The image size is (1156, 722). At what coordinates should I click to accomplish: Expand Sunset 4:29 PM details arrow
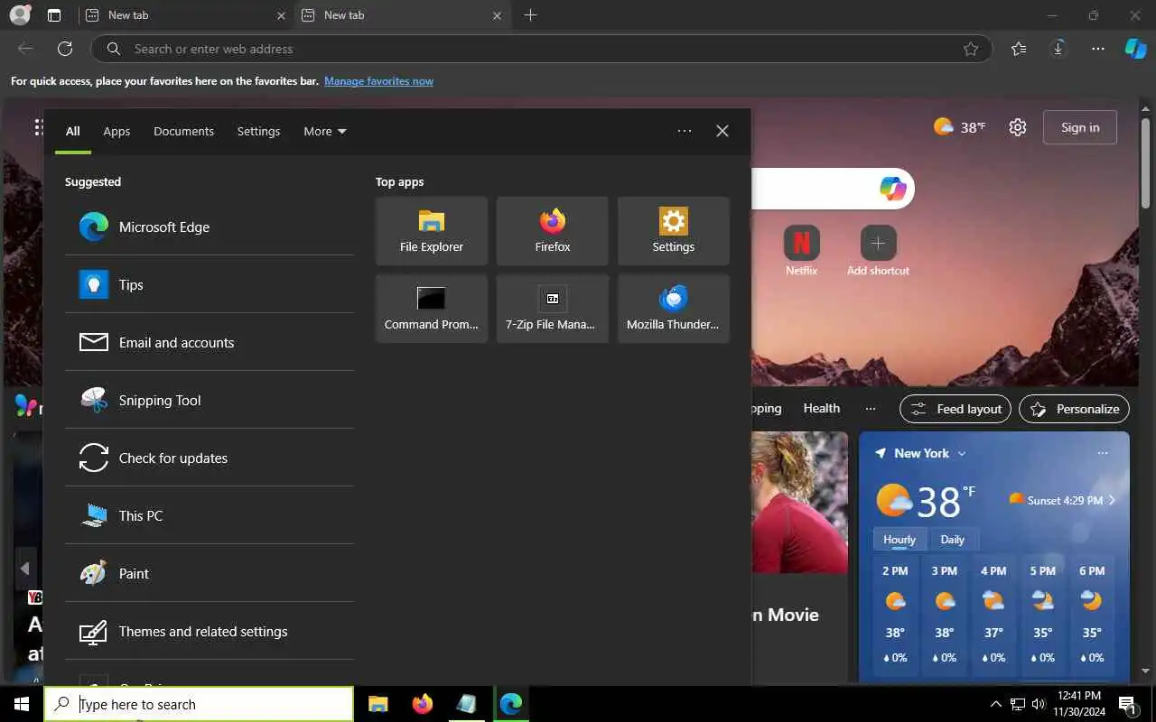tap(1113, 500)
